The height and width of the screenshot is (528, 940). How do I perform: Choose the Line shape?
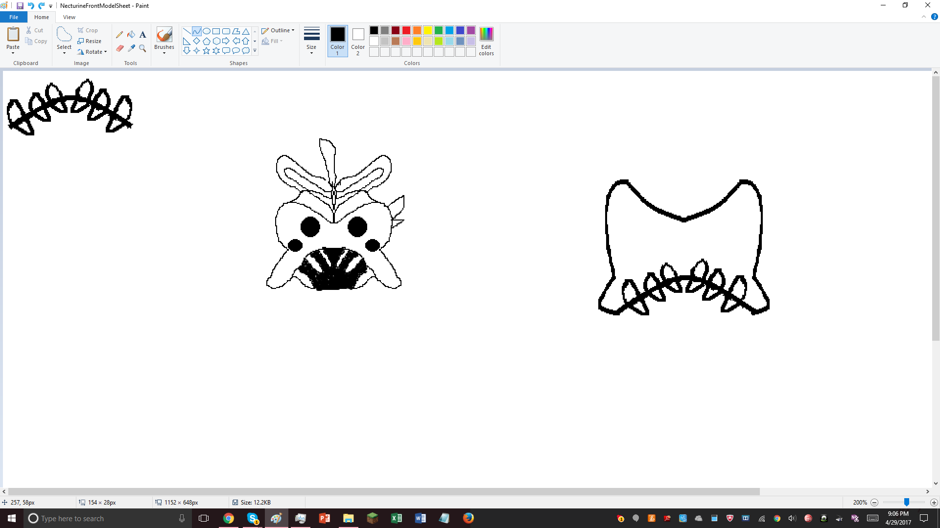(187, 31)
